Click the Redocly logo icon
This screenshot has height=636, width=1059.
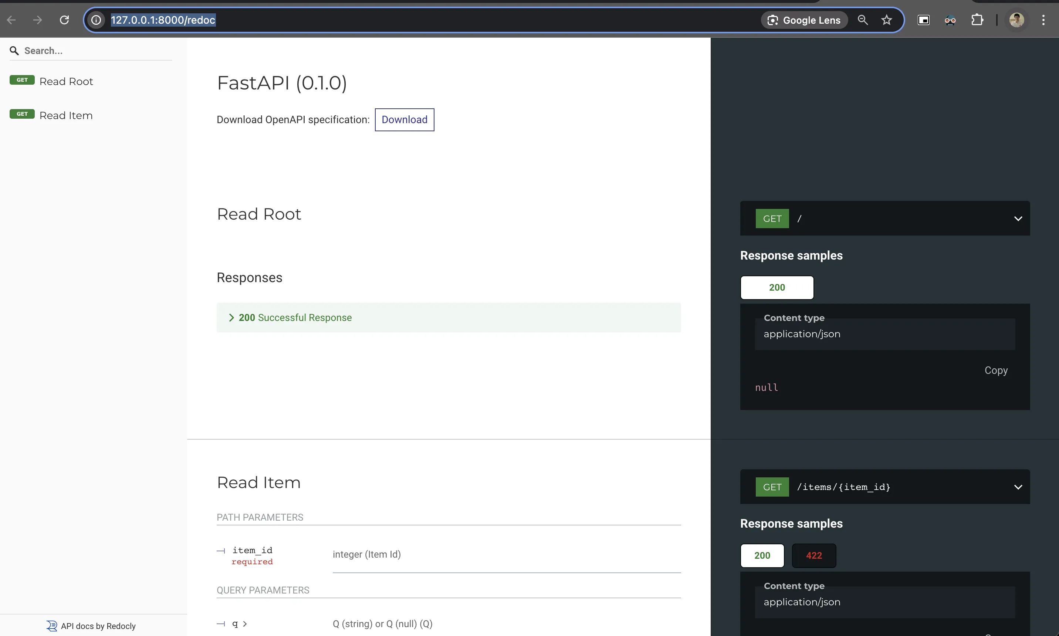coord(51,626)
